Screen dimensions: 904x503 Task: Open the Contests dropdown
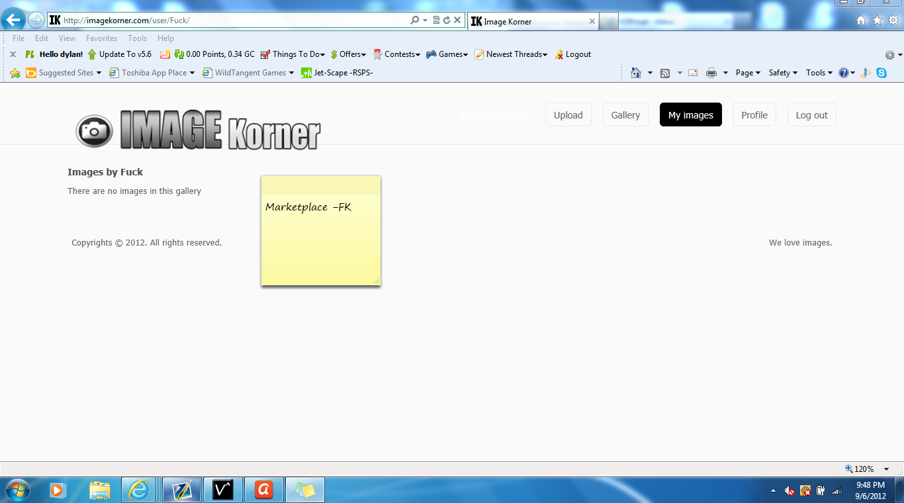click(x=396, y=54)
